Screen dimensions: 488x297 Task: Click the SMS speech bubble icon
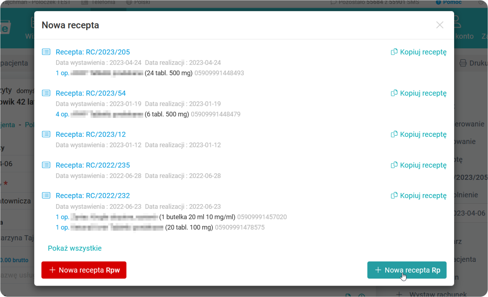pyautogui.click(x=333, y=2)
